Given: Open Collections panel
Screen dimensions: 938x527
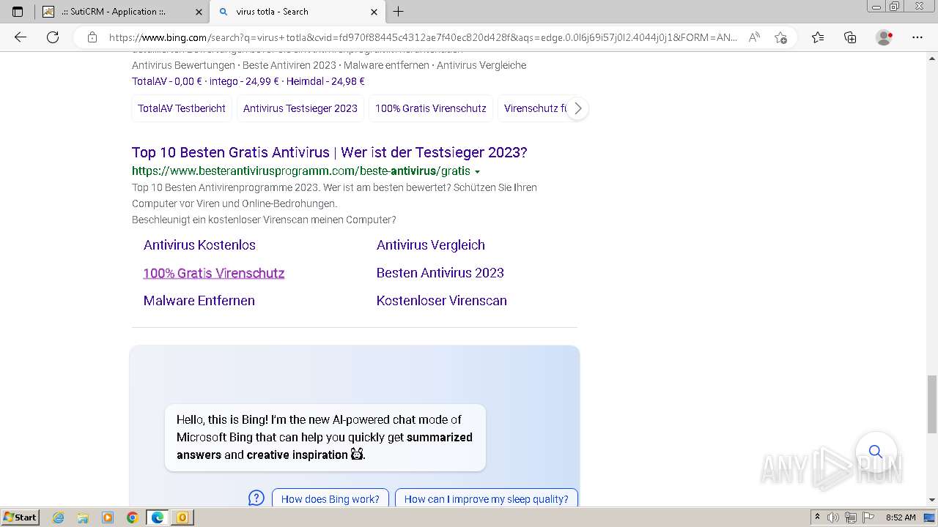Looking at the screenshot, I should 850,37.
